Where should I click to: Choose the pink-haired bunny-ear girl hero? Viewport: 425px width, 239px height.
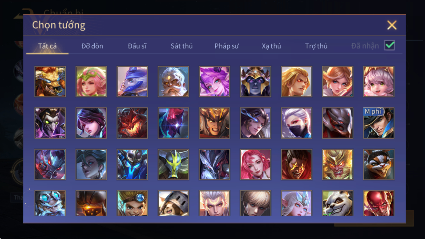click(379, 82)
